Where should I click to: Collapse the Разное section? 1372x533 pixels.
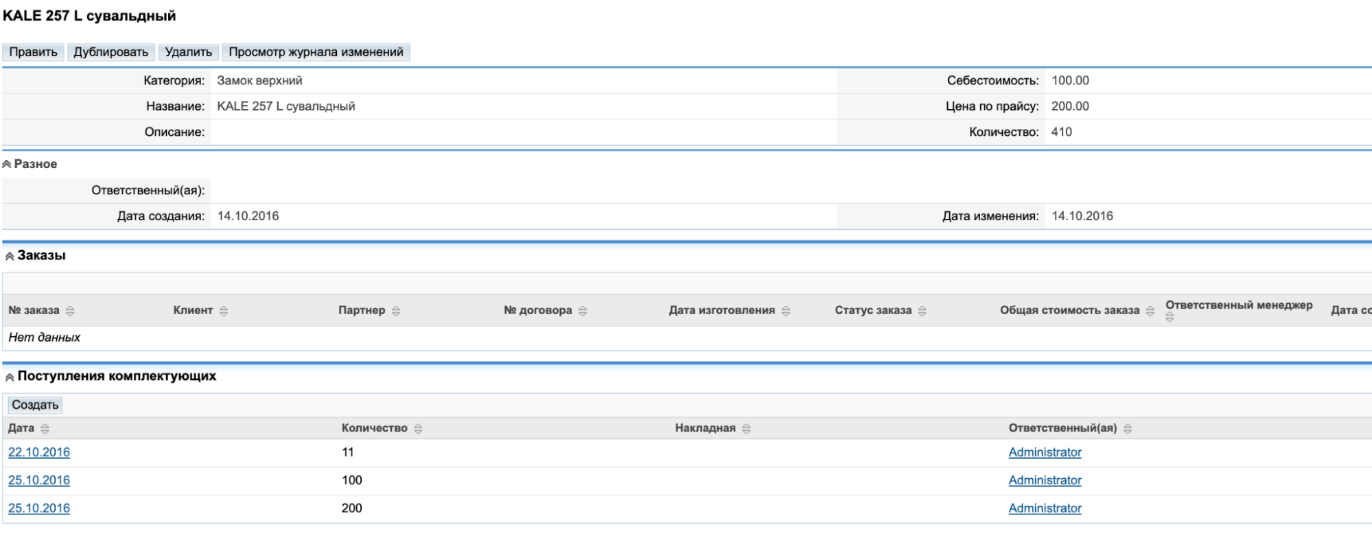7,165
